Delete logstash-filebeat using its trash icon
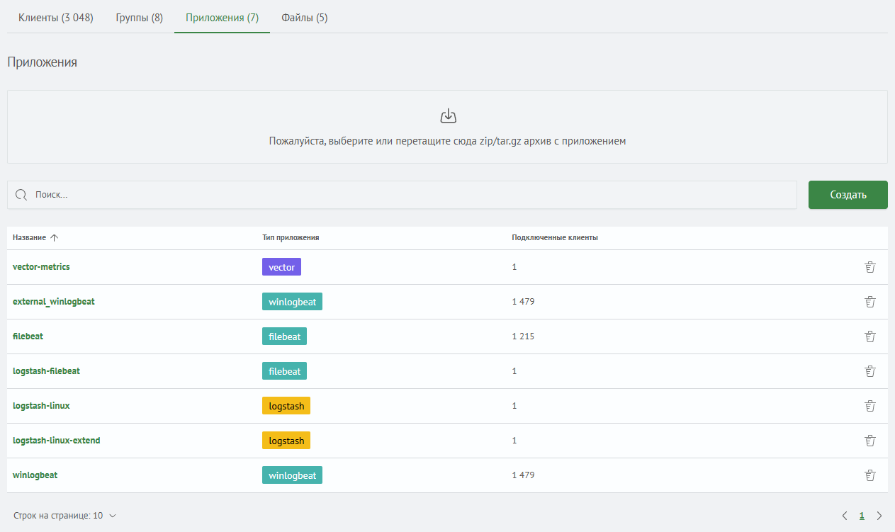The height and width of the screenshot is (532, 895). pos(870,371)
